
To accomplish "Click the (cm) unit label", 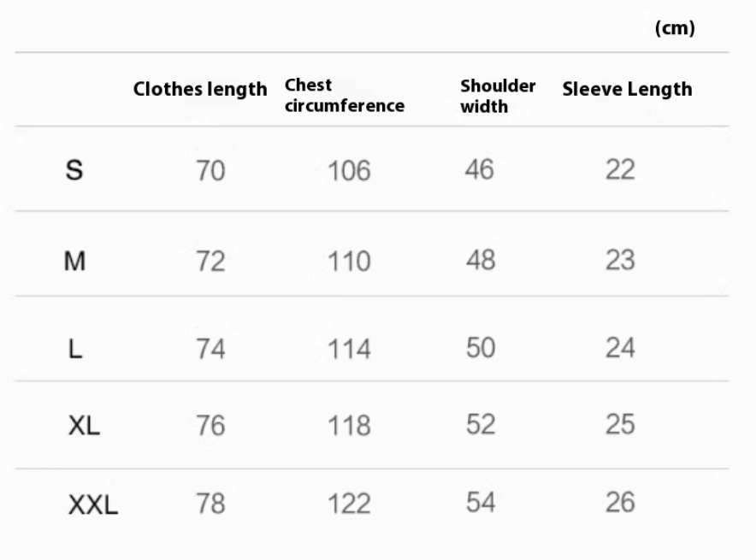I will point(675,28).
